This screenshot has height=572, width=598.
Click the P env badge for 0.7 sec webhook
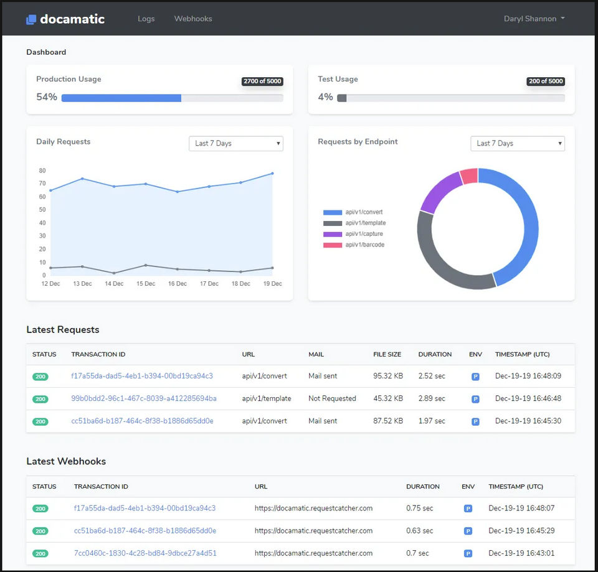[x=468, y=553]
